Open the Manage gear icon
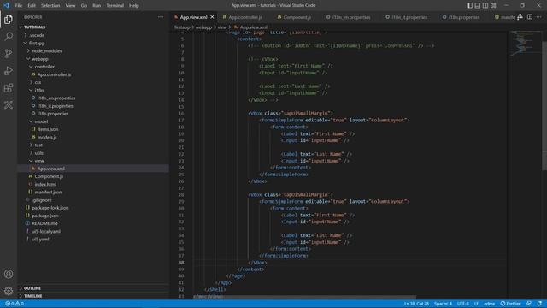Image resolution: width=547 pixels, height=308 pixels. (x=9, y=291)
